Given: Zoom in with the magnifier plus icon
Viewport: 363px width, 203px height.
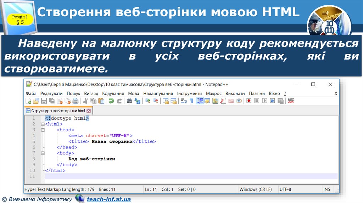Looking at the screenshot, I should (x=147, y=101).
